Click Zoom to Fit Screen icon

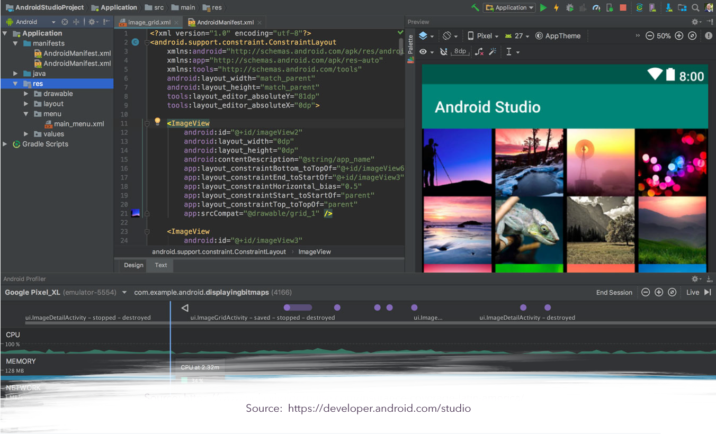(x=692, y=36)
